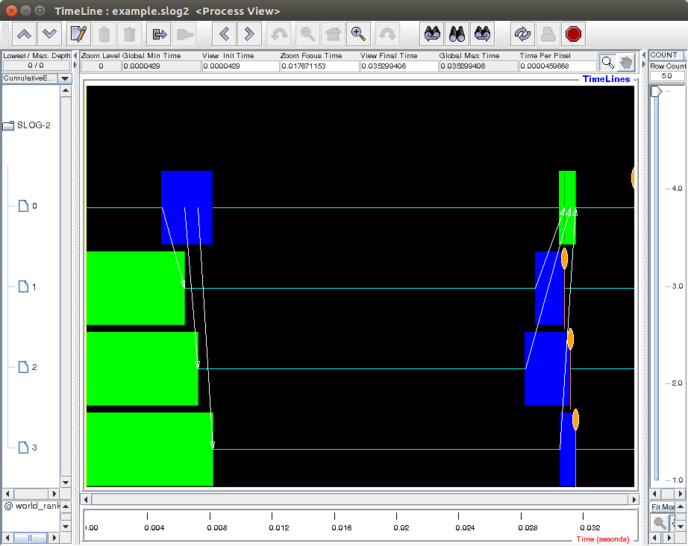
Task: Click the refresh icon with circular arrows
Action: (x=522, y=34)
